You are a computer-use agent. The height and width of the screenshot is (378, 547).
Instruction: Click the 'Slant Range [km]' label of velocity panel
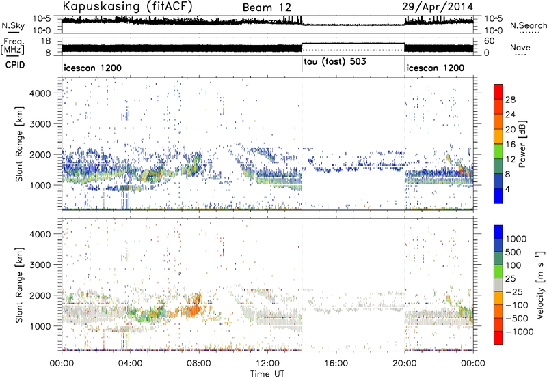19,285
